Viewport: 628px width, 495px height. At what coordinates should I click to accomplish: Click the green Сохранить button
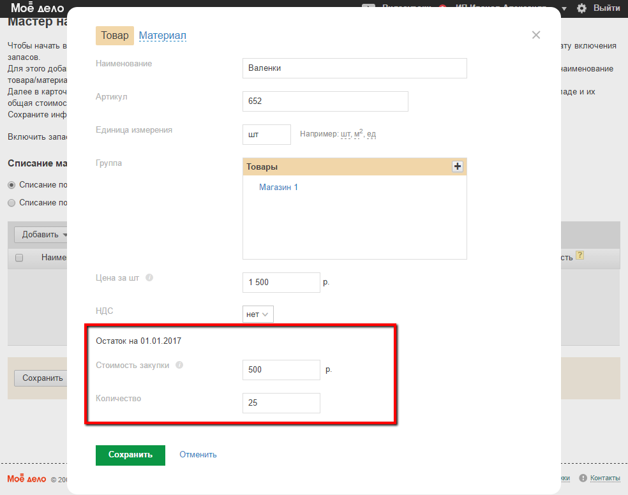pyautogui.click(x=130, y=455)
